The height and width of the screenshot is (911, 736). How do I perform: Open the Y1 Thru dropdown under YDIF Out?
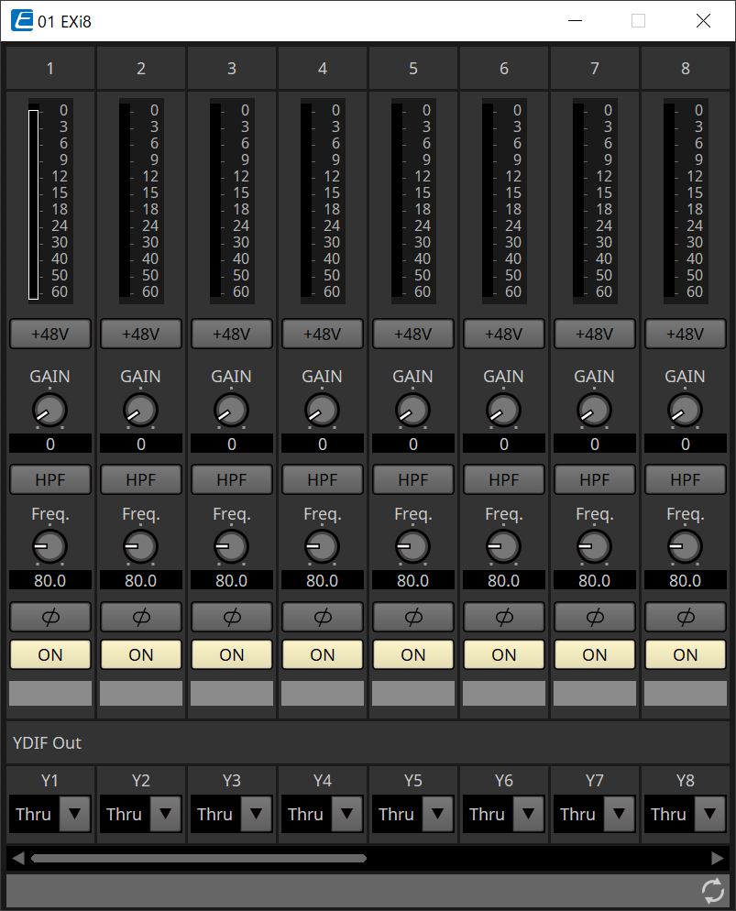75,814
